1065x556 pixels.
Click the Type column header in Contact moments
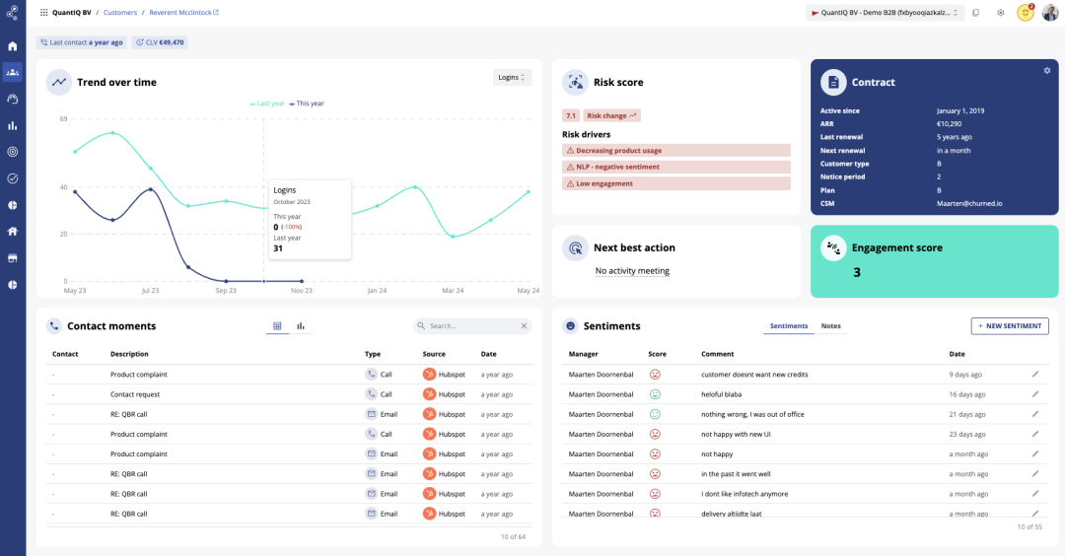[x=372, y=354]
